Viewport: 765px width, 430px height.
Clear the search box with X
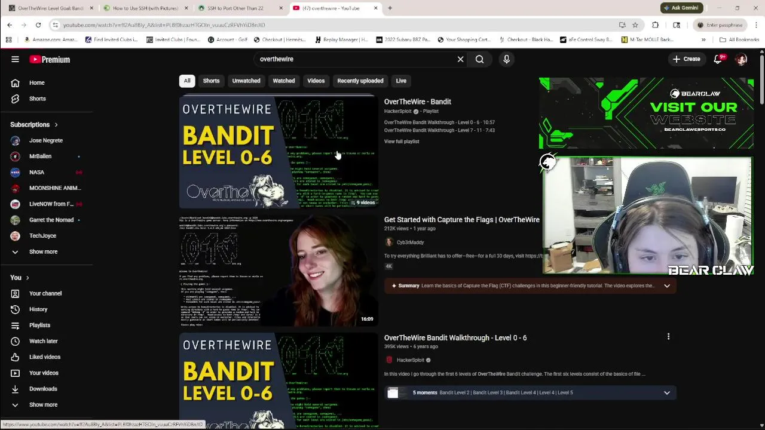point(460,59)
